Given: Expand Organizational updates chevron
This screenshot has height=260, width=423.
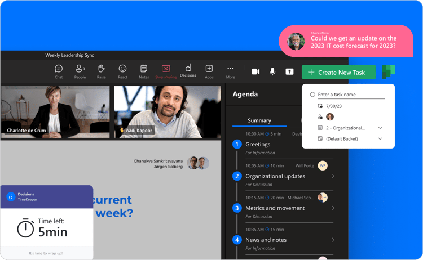Looking at the screenshot, I should click(333, 176).
